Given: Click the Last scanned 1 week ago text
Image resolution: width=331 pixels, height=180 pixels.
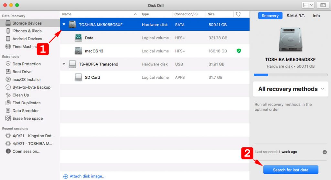Looking at the screenshot, I should pos(276,152).
